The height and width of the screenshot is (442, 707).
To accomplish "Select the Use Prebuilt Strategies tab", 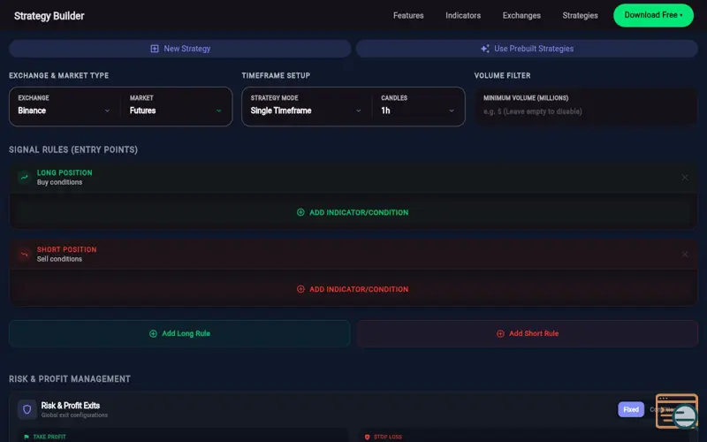I will (x=527, y=49).
